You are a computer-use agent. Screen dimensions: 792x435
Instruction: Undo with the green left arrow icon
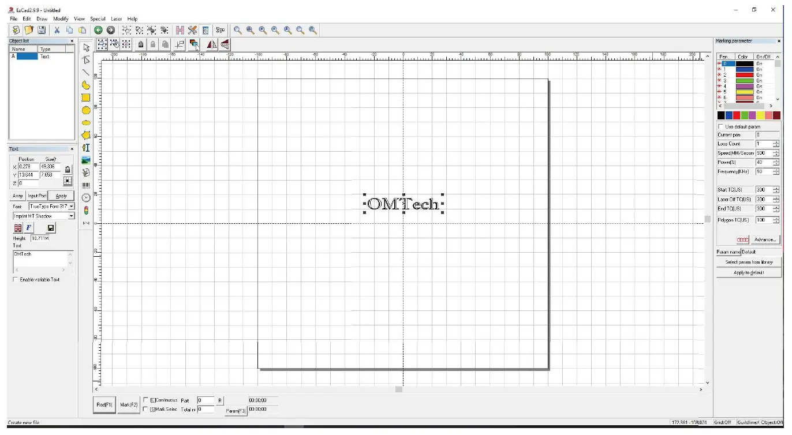tap(98, 30)
